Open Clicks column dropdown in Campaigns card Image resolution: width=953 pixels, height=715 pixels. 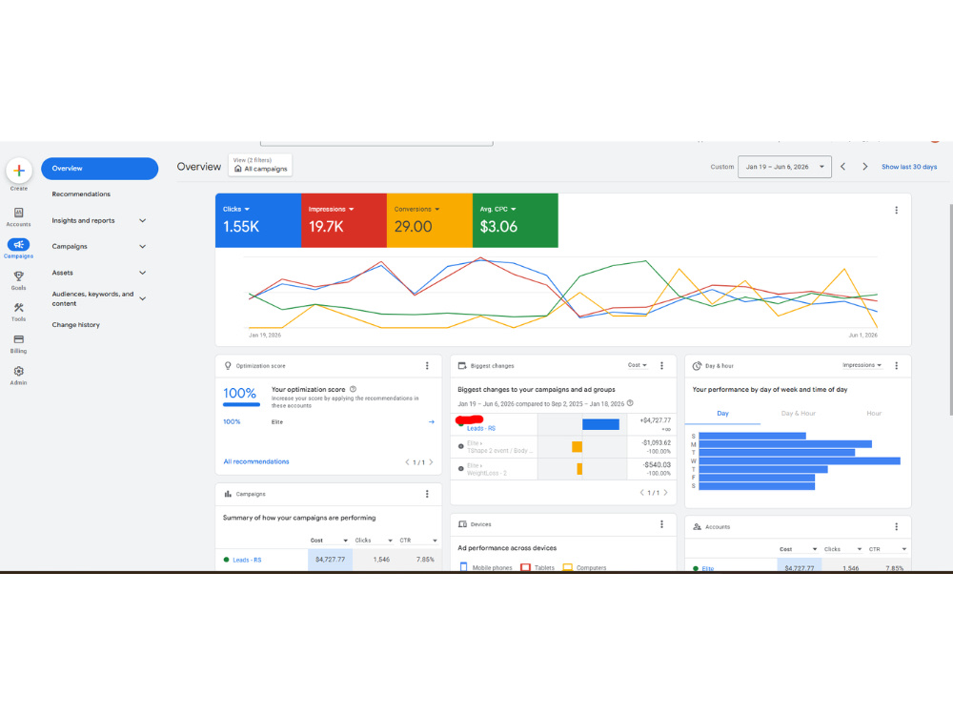click(x=374, y=541)
